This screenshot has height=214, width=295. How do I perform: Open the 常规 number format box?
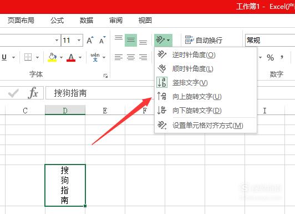point(270,40)
